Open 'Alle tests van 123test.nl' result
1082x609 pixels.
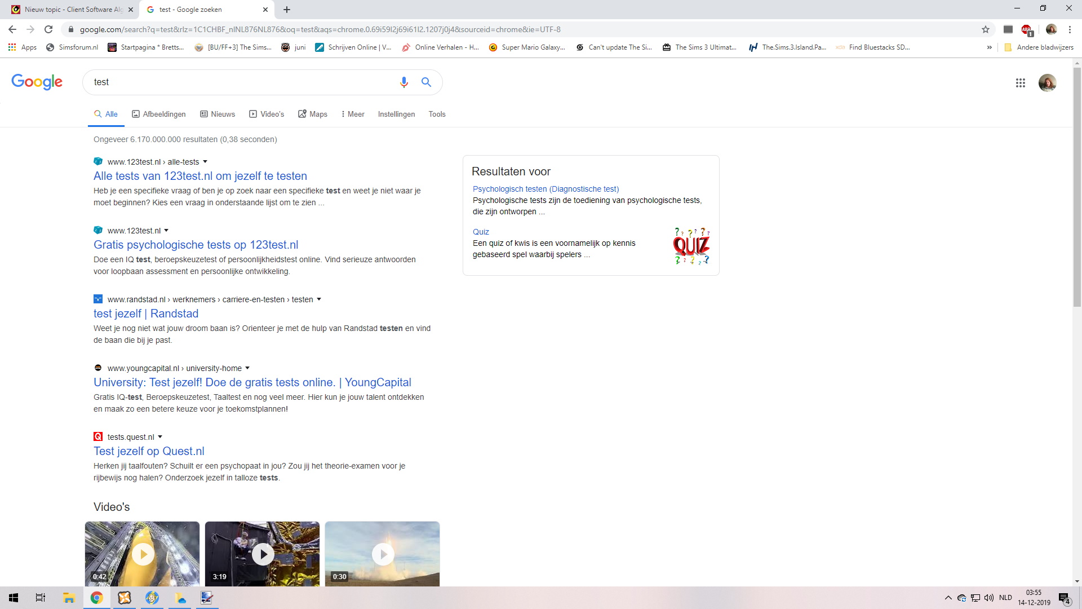(200, 176)
